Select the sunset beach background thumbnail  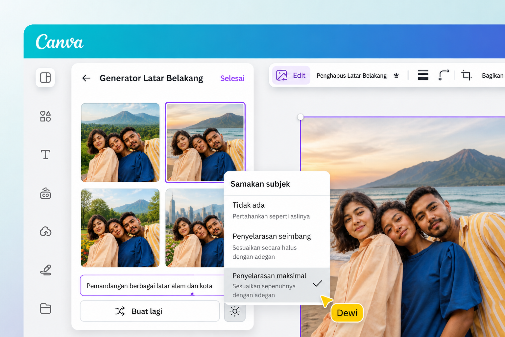(205, 143)
